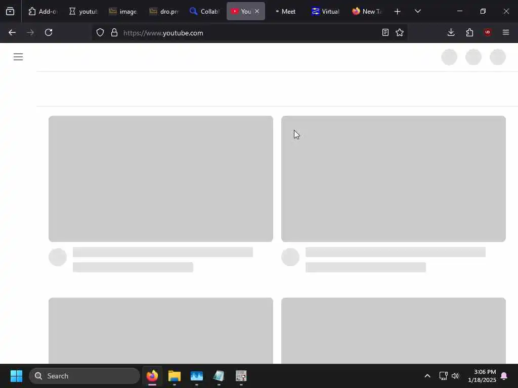The image size is (518, 388).
Task: Go back to the previous page
Action: click(12, 33)
